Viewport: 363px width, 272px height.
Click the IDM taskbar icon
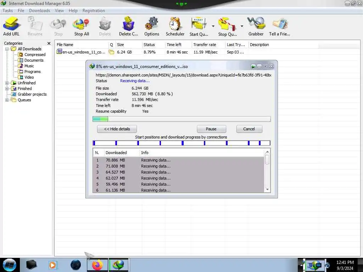tap(118, 265)
